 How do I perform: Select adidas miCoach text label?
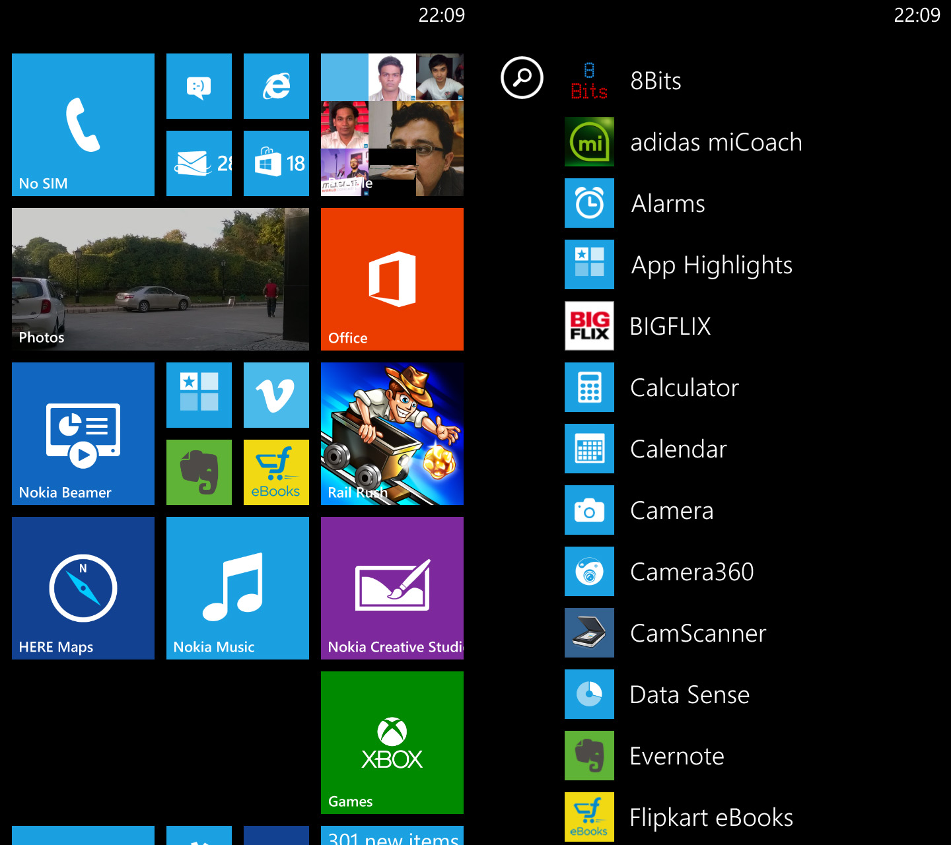717,143
